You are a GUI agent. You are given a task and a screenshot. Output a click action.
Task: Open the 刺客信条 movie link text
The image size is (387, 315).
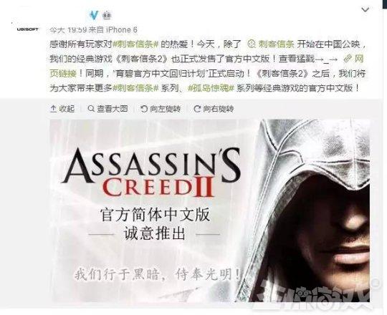click(276, 44)
